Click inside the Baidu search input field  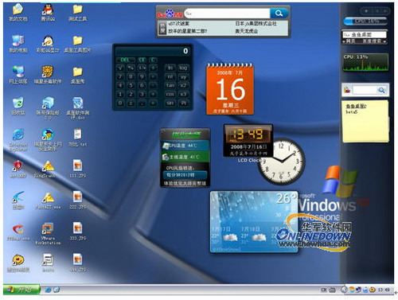[x=227, y=13]
